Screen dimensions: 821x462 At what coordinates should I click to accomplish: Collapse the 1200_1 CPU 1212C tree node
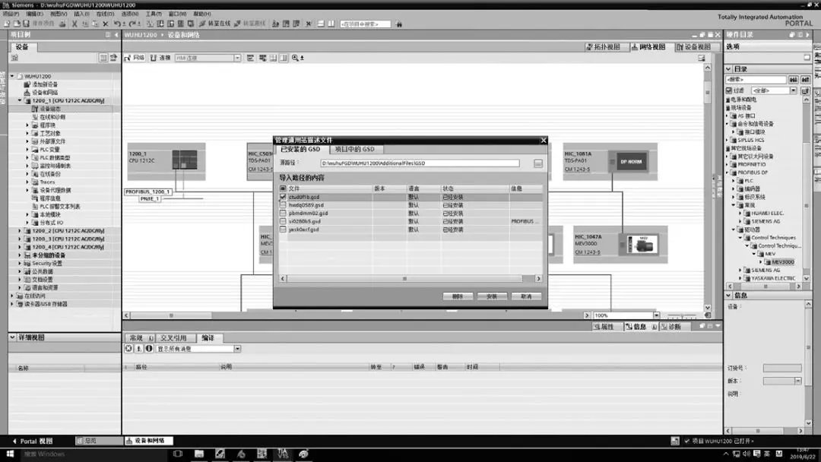click(x=20, y=100)
